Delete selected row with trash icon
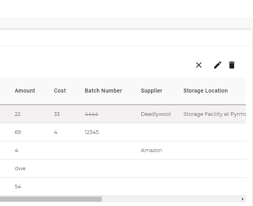 (x=232, y=65)
